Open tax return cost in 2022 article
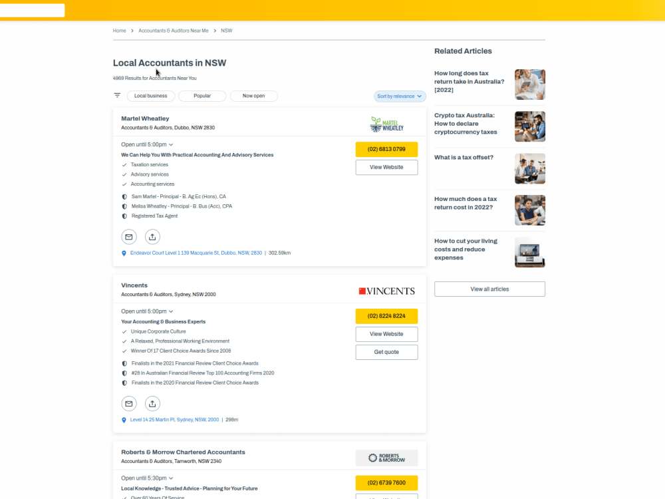 point(465,203)
